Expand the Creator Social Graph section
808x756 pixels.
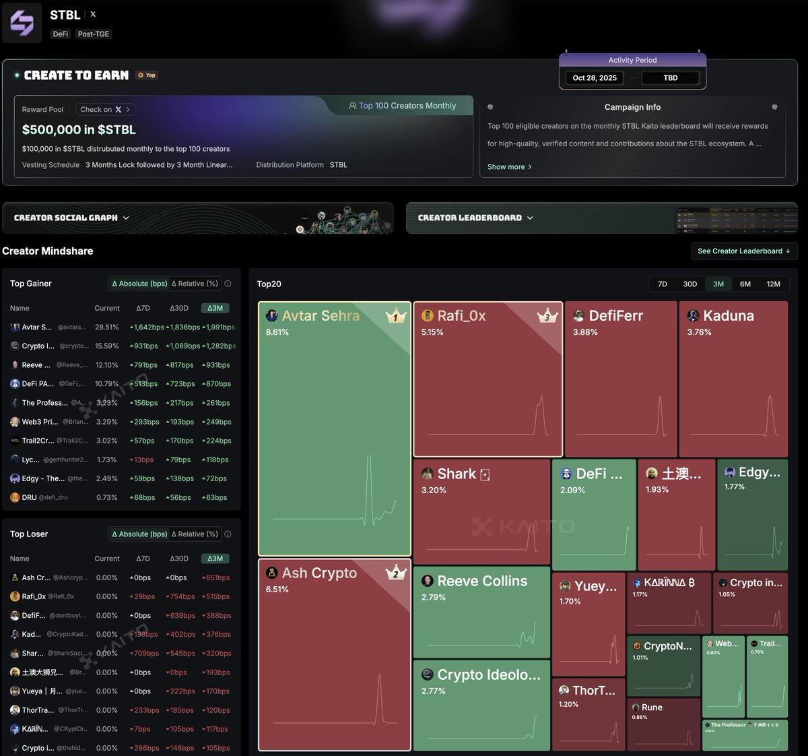tap(197, 218)
